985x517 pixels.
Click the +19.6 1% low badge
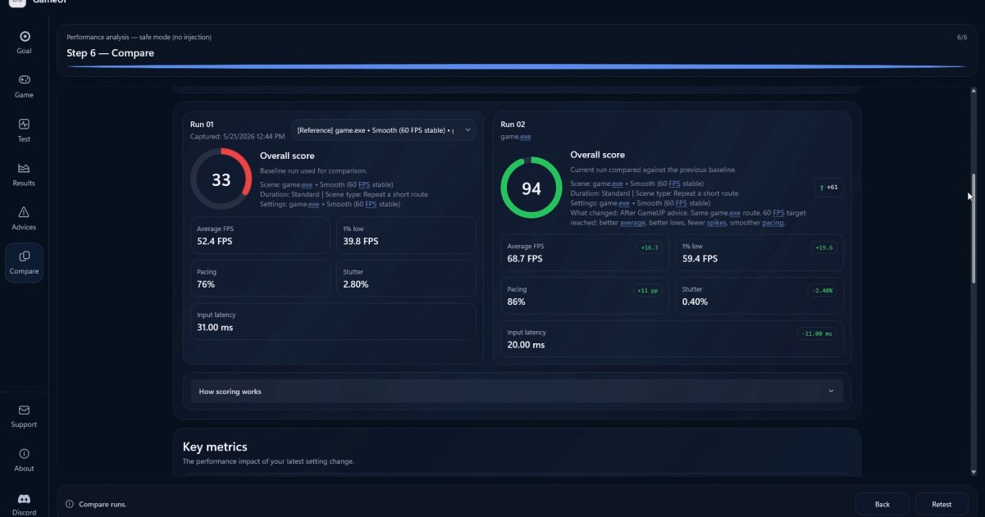(823, 247)
